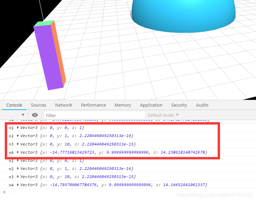The width and height of the screenshot is (256, 201).
Task: Open the Audits tab
Action: [202, 105]
